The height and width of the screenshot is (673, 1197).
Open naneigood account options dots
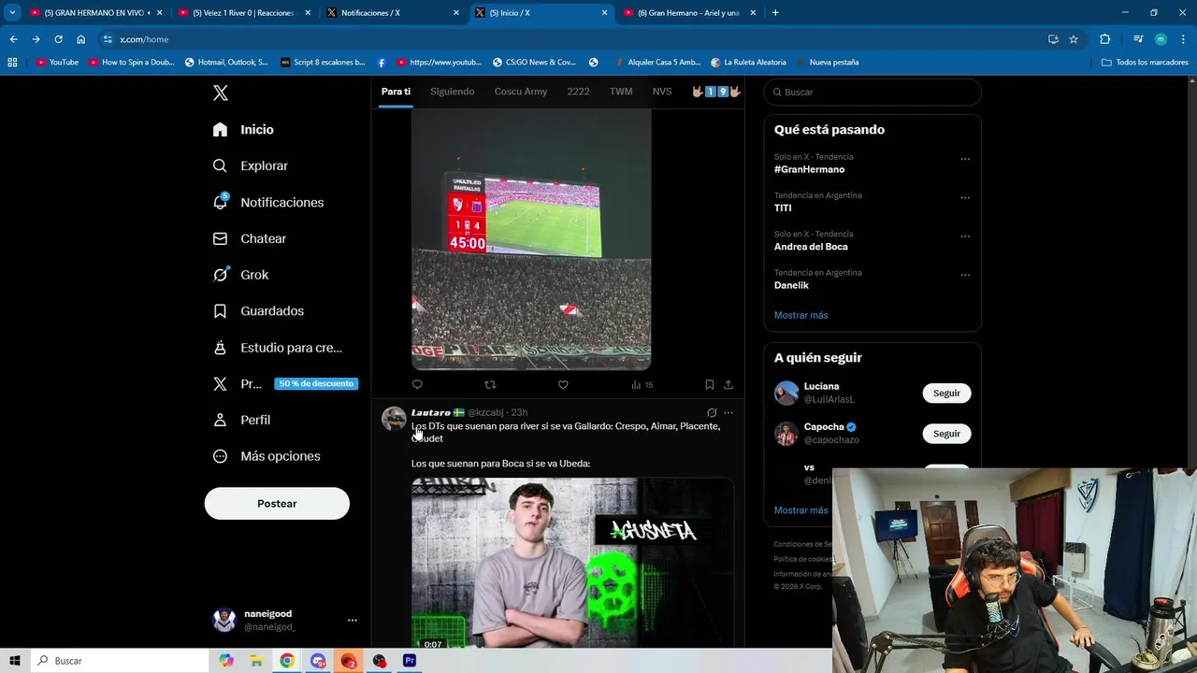pos(352,620)
